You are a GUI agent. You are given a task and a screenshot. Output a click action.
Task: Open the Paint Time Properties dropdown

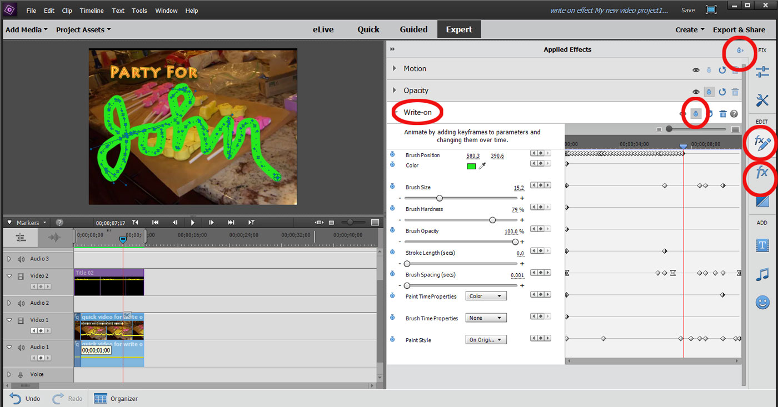[486, 295]
